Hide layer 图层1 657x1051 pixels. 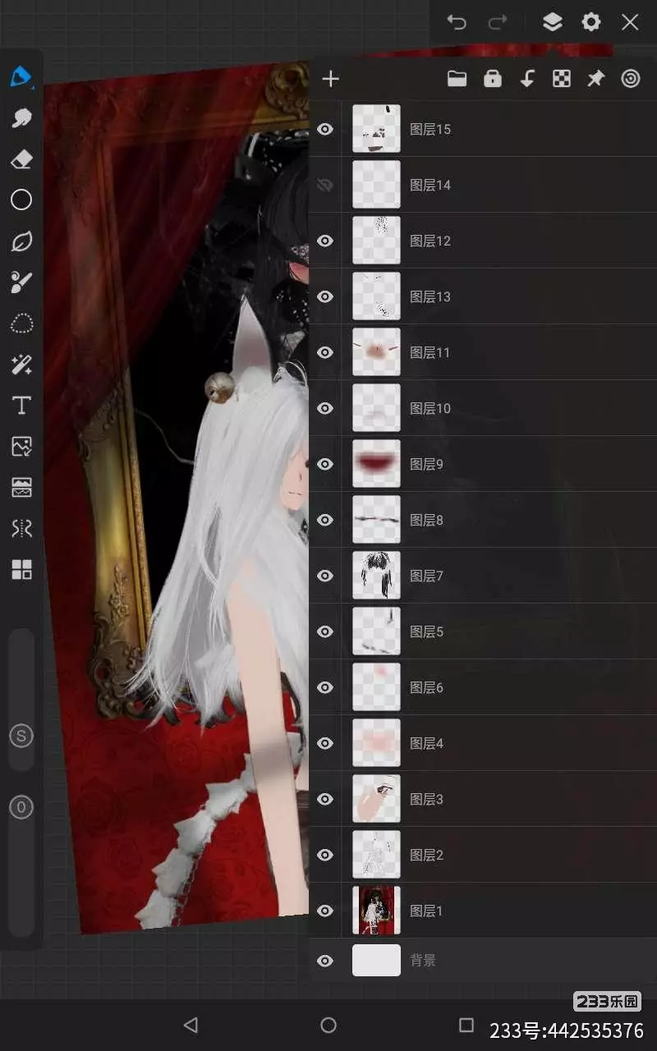pyautogui.click(x=326, y=911)
